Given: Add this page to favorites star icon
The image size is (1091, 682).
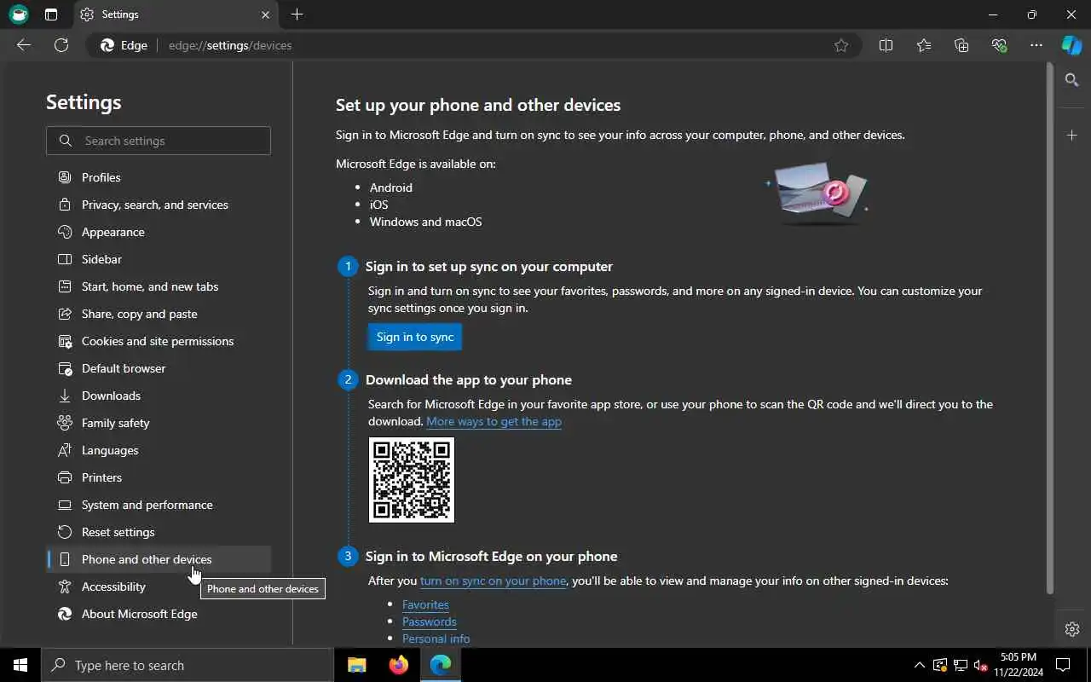Looking at the screenshot, I should coord(841,45).
